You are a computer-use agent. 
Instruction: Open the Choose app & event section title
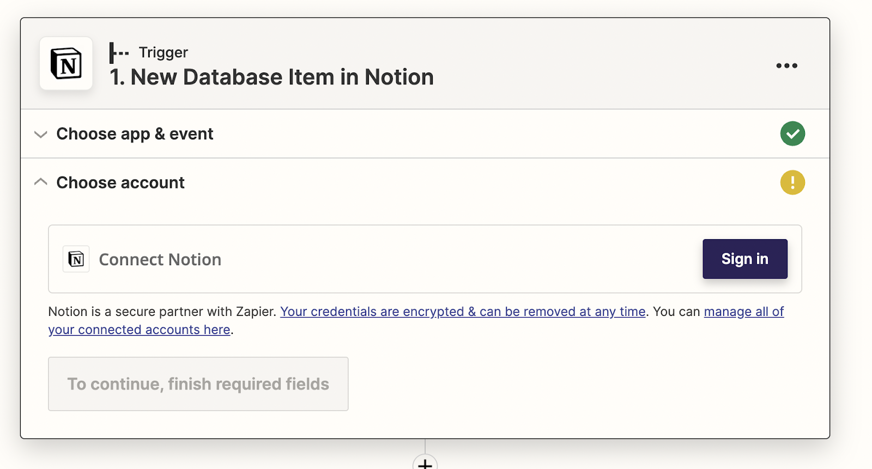pyautogui.click(x=135, y=134)
